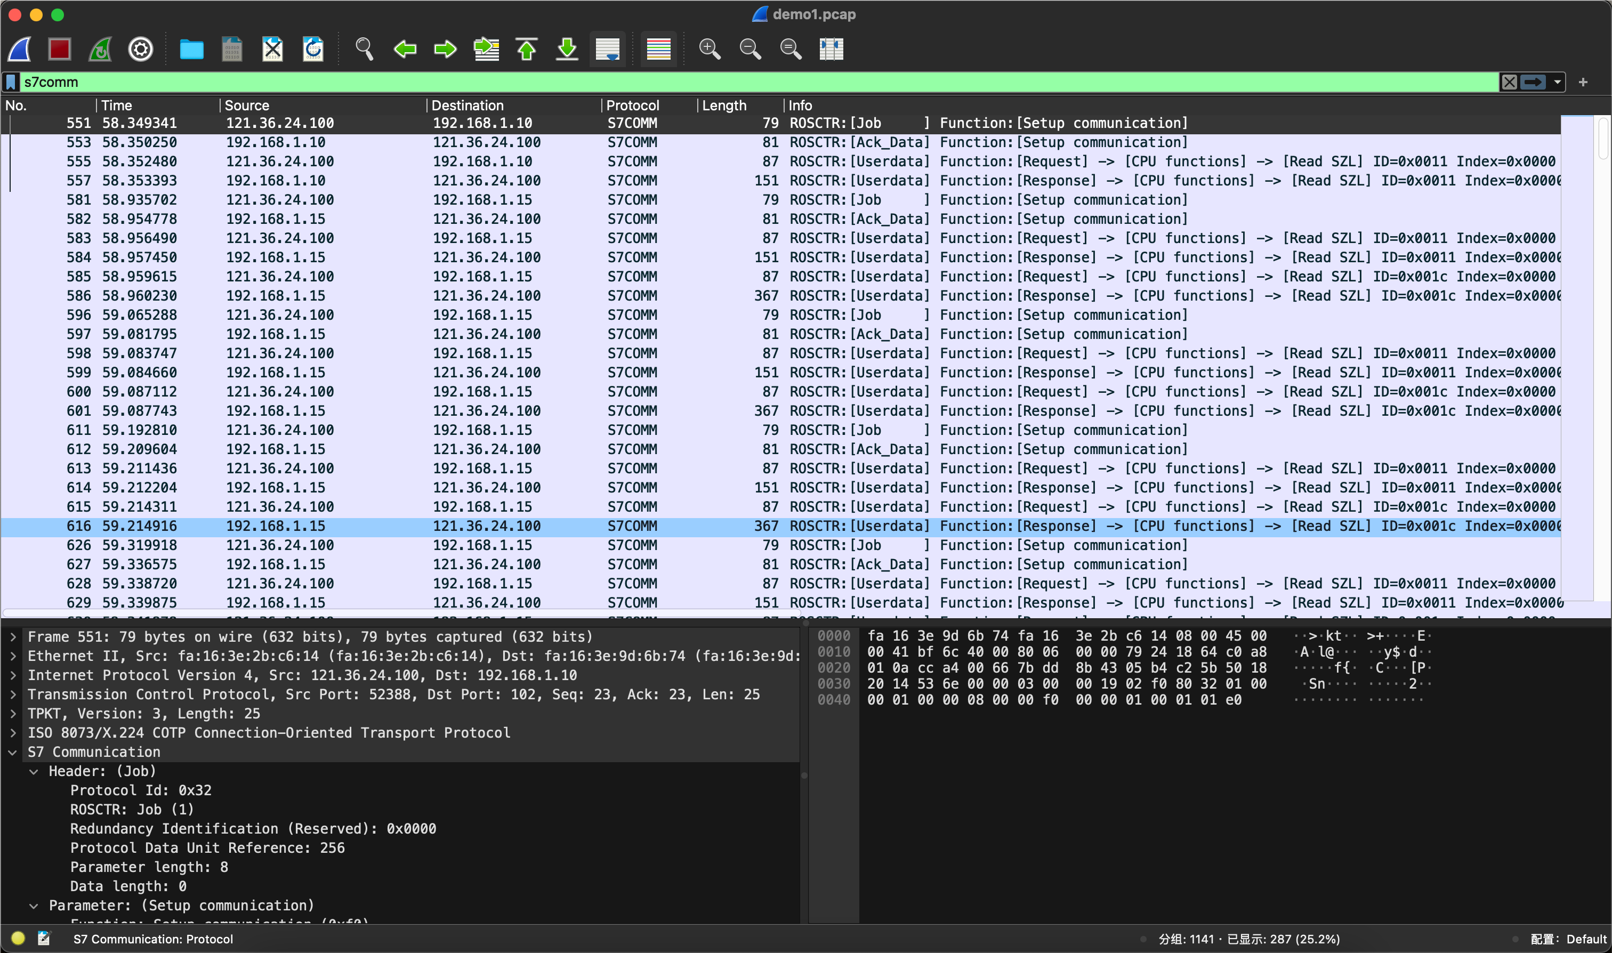Select the Protocol Id: 0x32 field
The height and width of the screenshot is (953, 1612).
(141, 790)
